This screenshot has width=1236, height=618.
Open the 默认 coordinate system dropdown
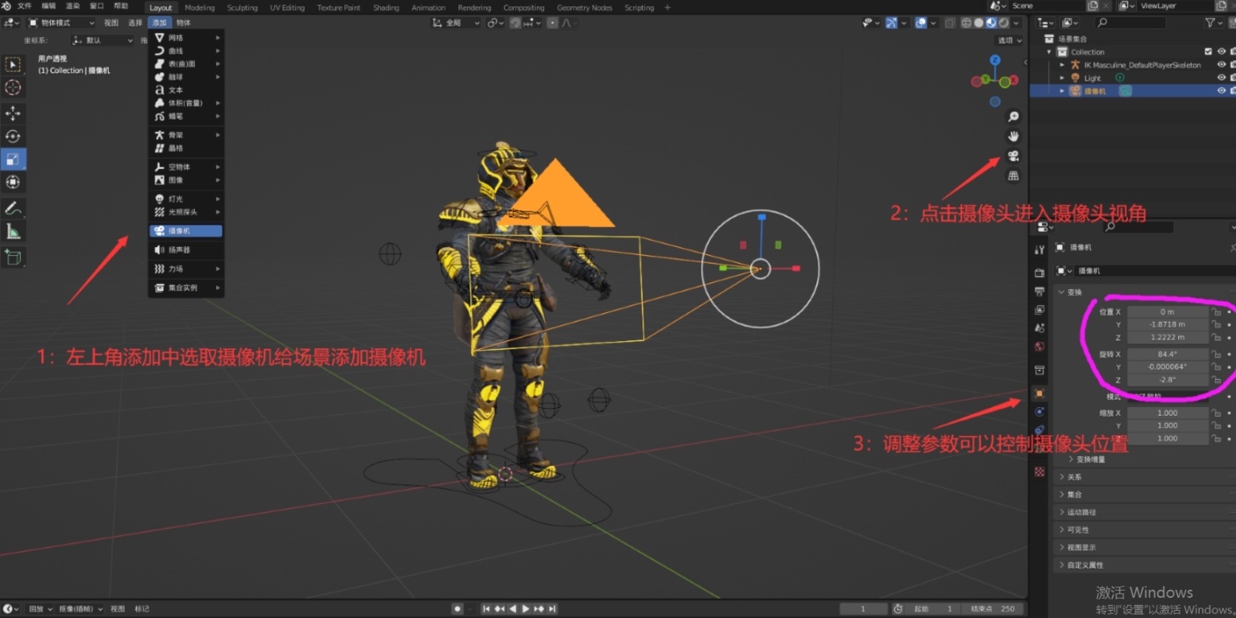pyautogui.click(x=102, y=39)
